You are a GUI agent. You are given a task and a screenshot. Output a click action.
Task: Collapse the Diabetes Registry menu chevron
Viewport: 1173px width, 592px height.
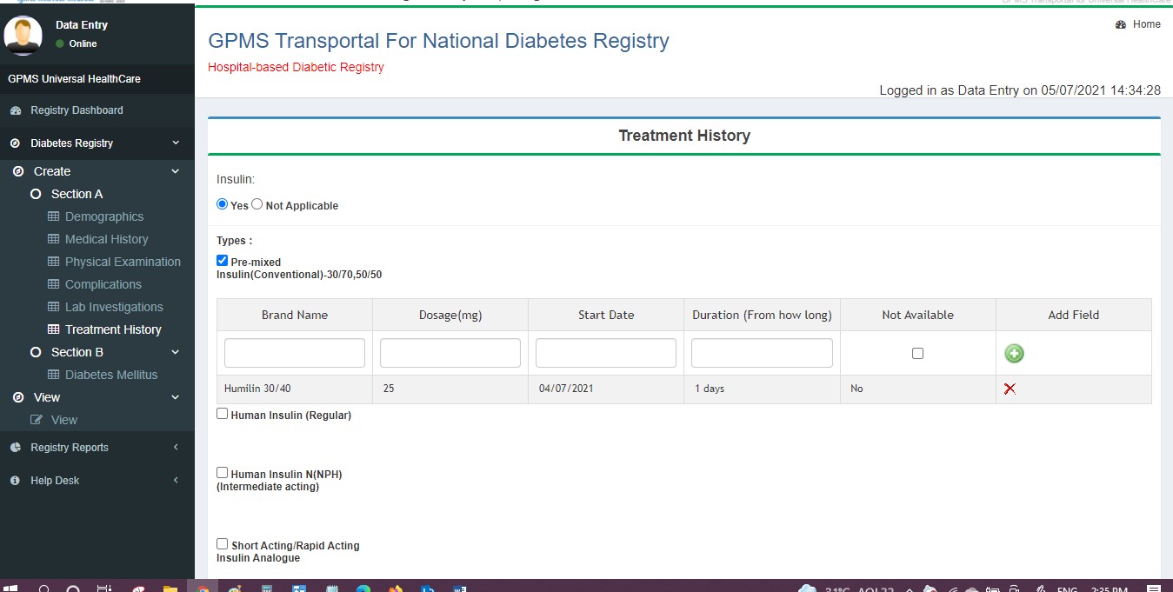pos(176,143)
